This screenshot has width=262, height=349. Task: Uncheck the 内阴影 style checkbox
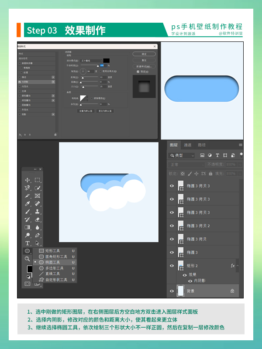[20, 82]
